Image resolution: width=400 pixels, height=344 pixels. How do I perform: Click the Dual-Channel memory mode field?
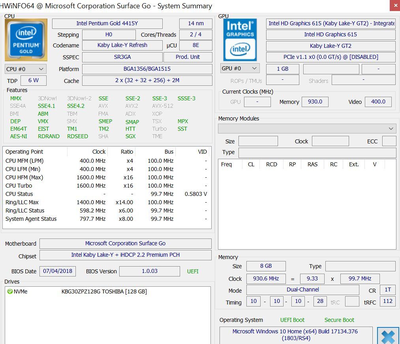pos(302,290)
